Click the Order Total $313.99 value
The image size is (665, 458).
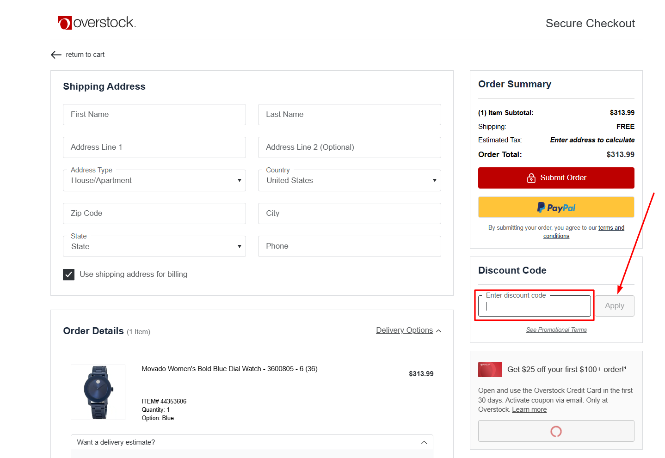click(x=621, y=154)
